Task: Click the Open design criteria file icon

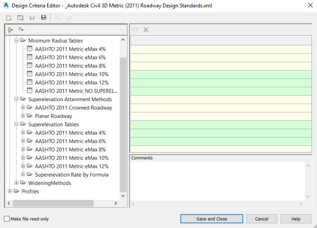Action: coord(20,18)
